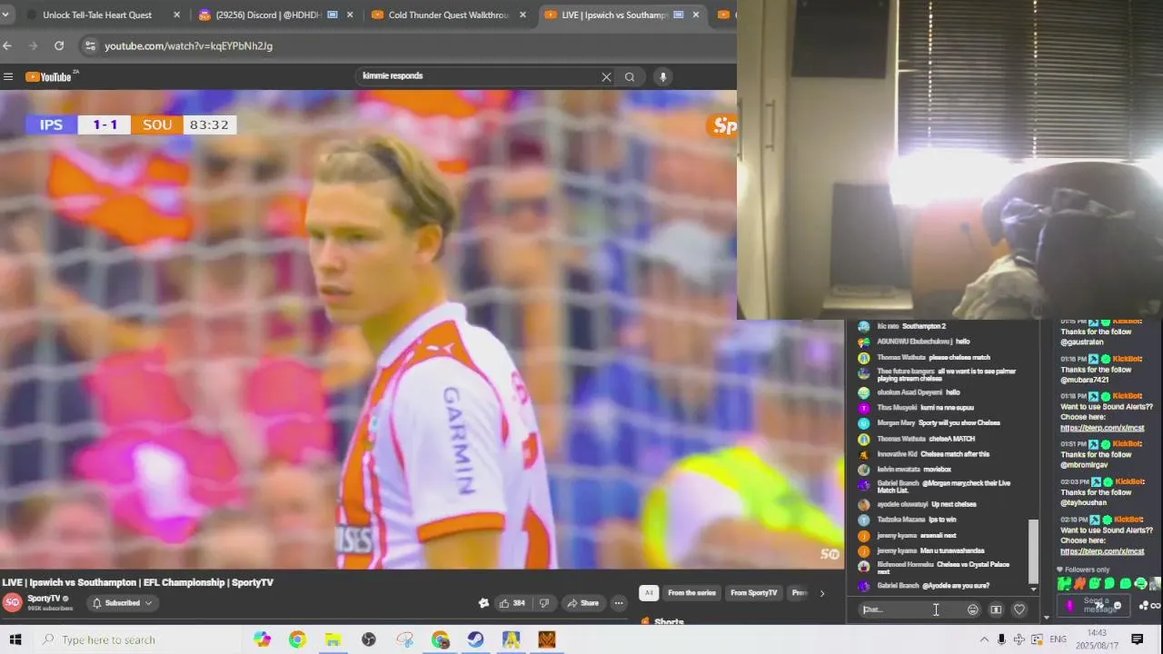Screen dimensions: 1163x654
Task: Click the YouTube search field with 'kimmie responds'
Action: (x=477, y=76)
